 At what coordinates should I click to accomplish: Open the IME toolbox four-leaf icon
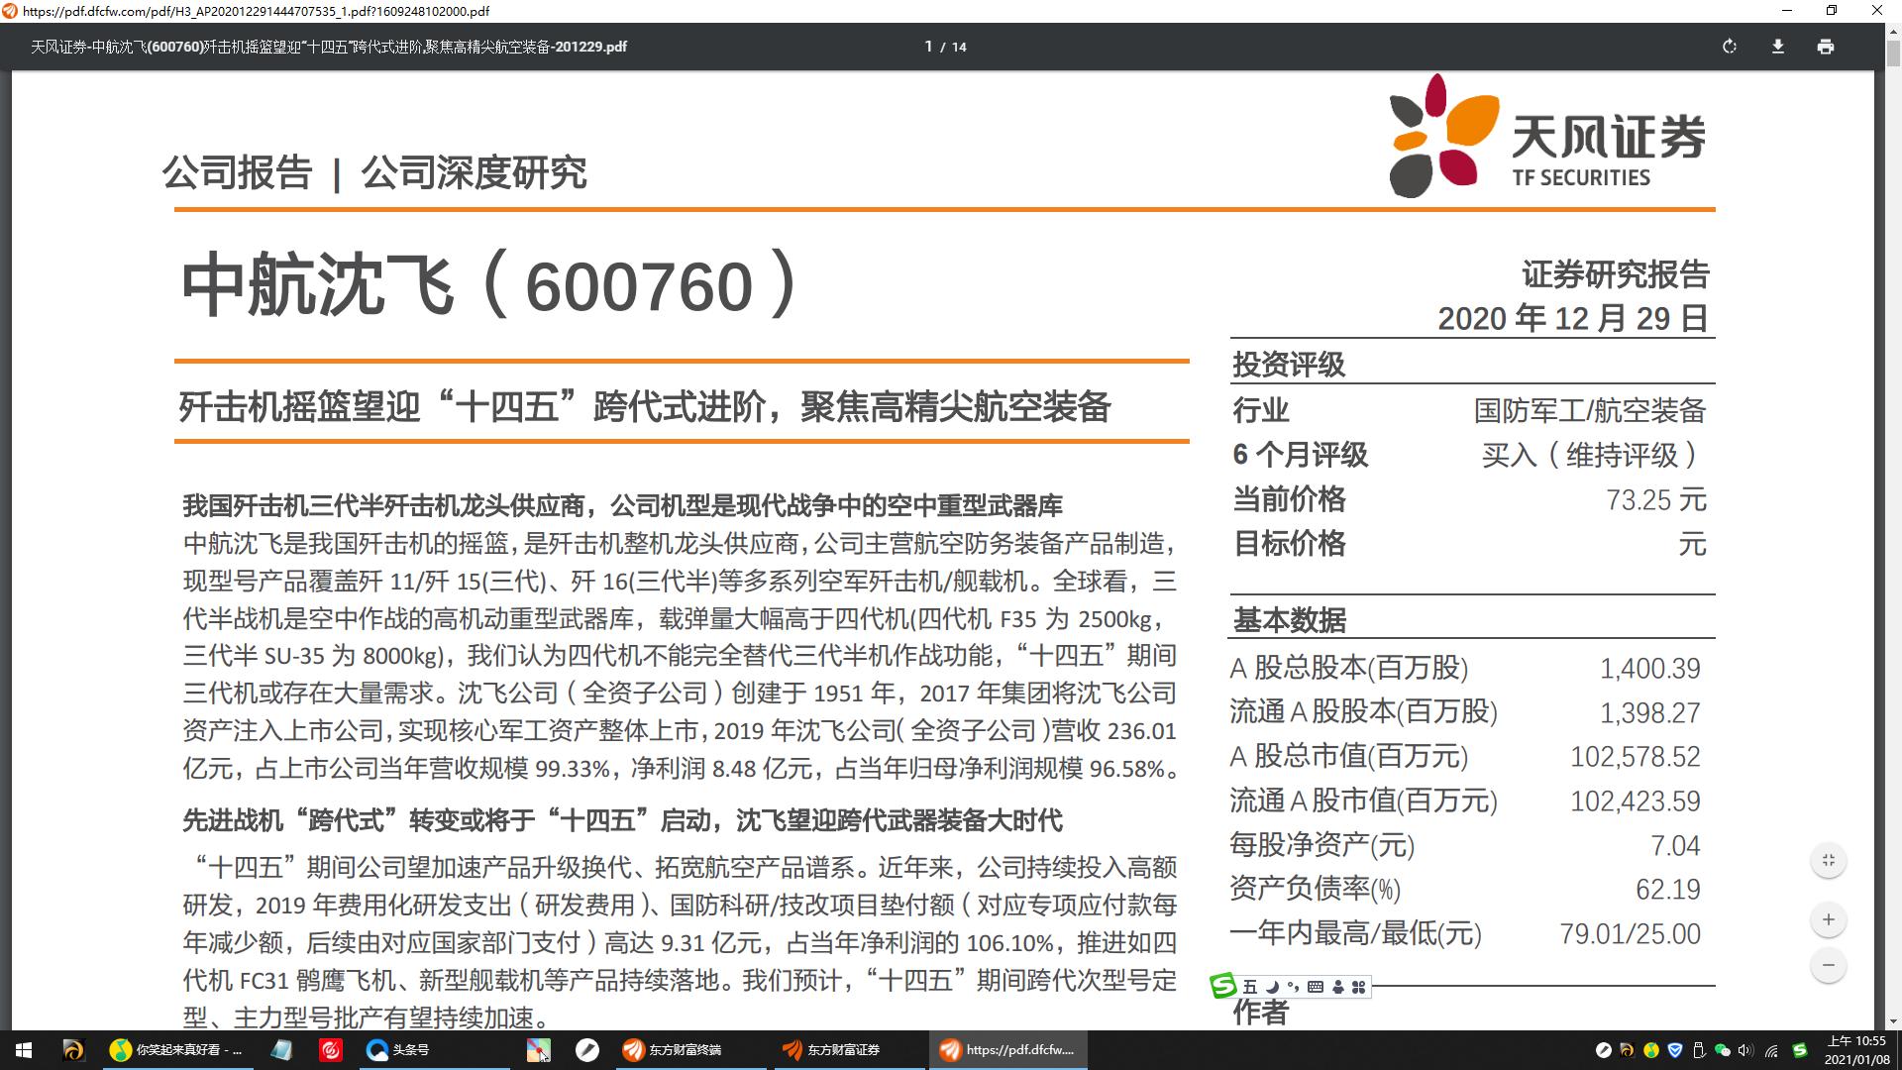pos(1359,987)
